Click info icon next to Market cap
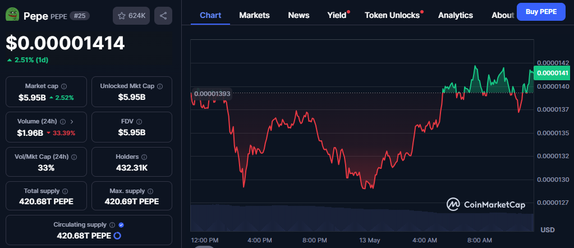Viewport: 574px width, 248px height. (x=64, y=86)
